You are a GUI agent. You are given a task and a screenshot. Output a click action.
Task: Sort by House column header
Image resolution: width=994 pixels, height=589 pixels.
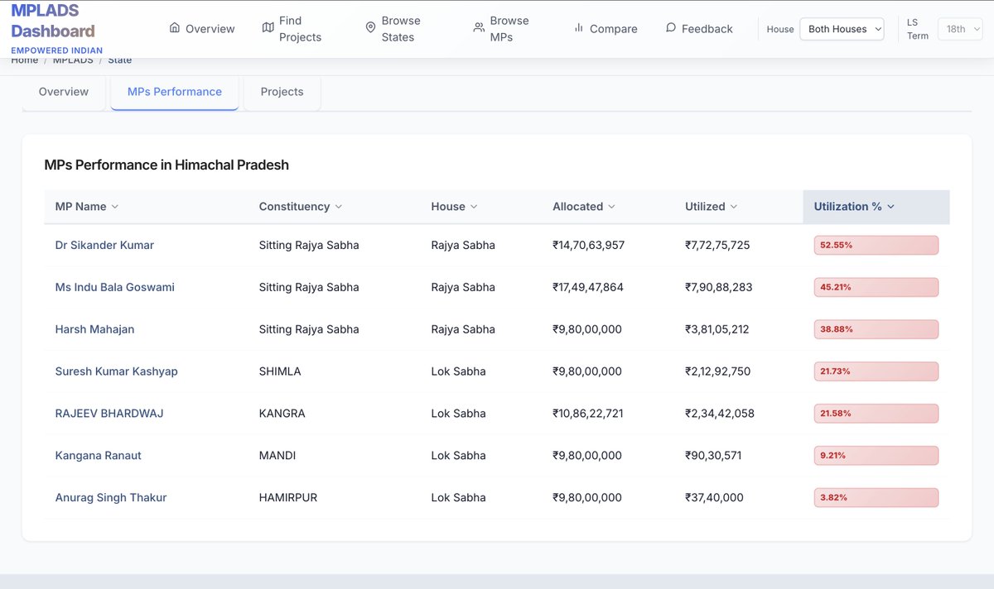[454, 207]
